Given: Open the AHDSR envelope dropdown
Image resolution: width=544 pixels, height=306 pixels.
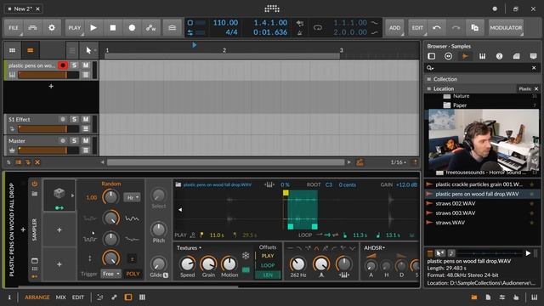Looking at the screenshot, I should click(374, 247).
